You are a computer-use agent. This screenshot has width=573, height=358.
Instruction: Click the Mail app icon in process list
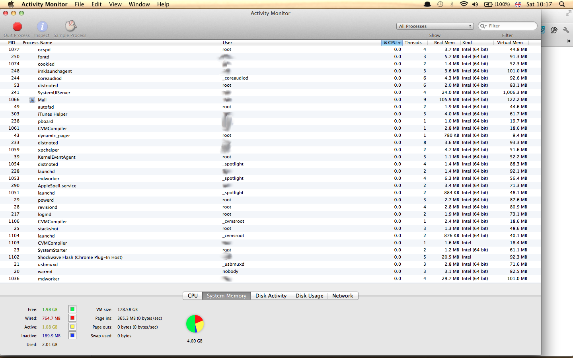coord(32,100)
